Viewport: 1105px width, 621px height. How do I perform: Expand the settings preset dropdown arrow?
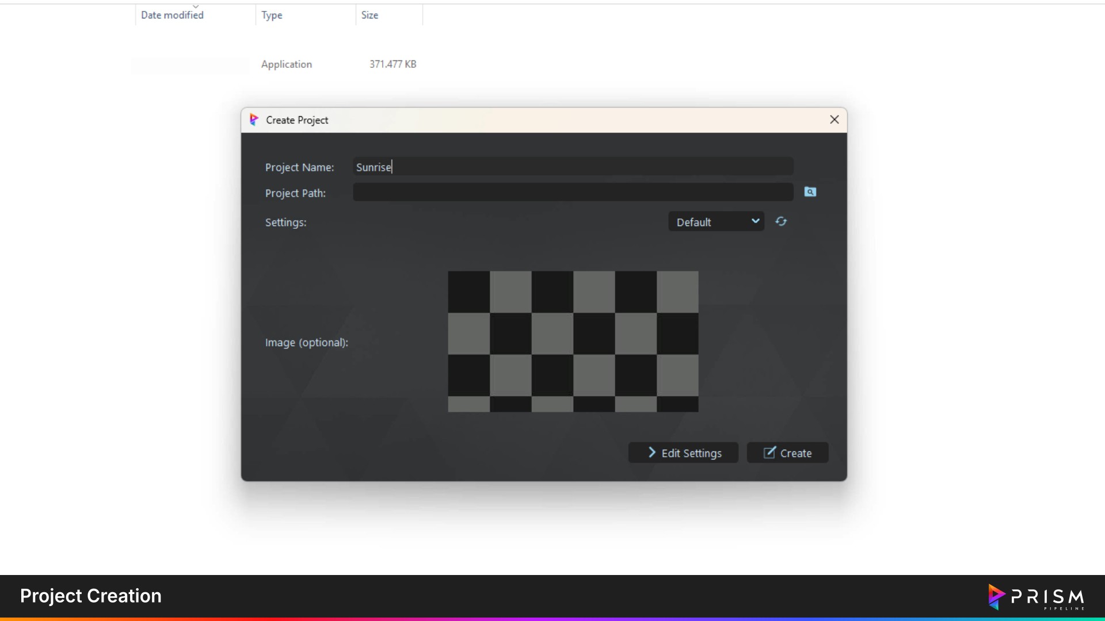[755, 221]
